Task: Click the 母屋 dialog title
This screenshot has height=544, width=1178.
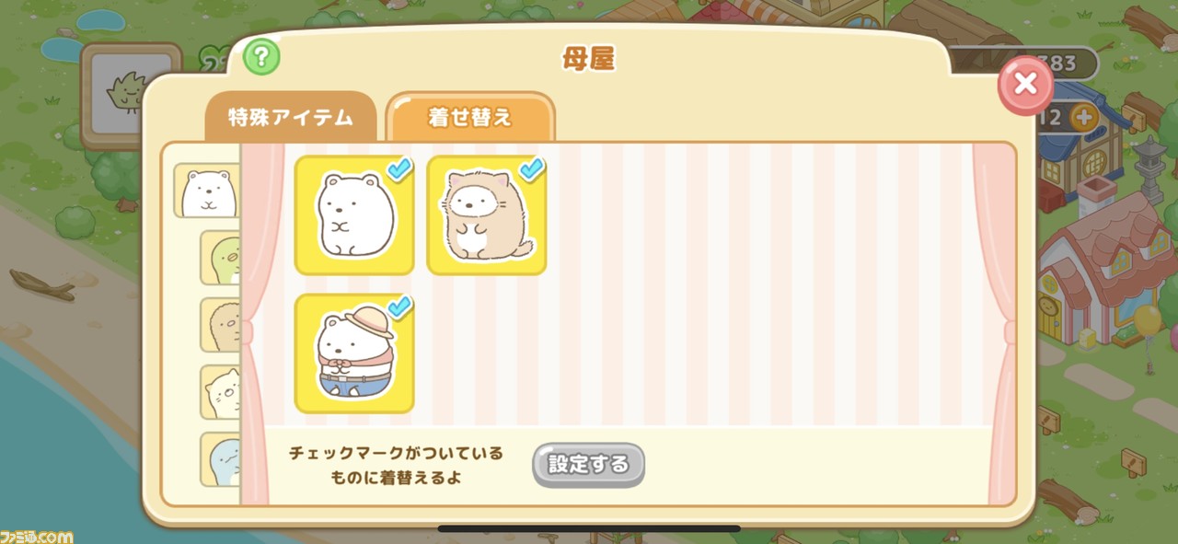Action: tap(588, 61)
